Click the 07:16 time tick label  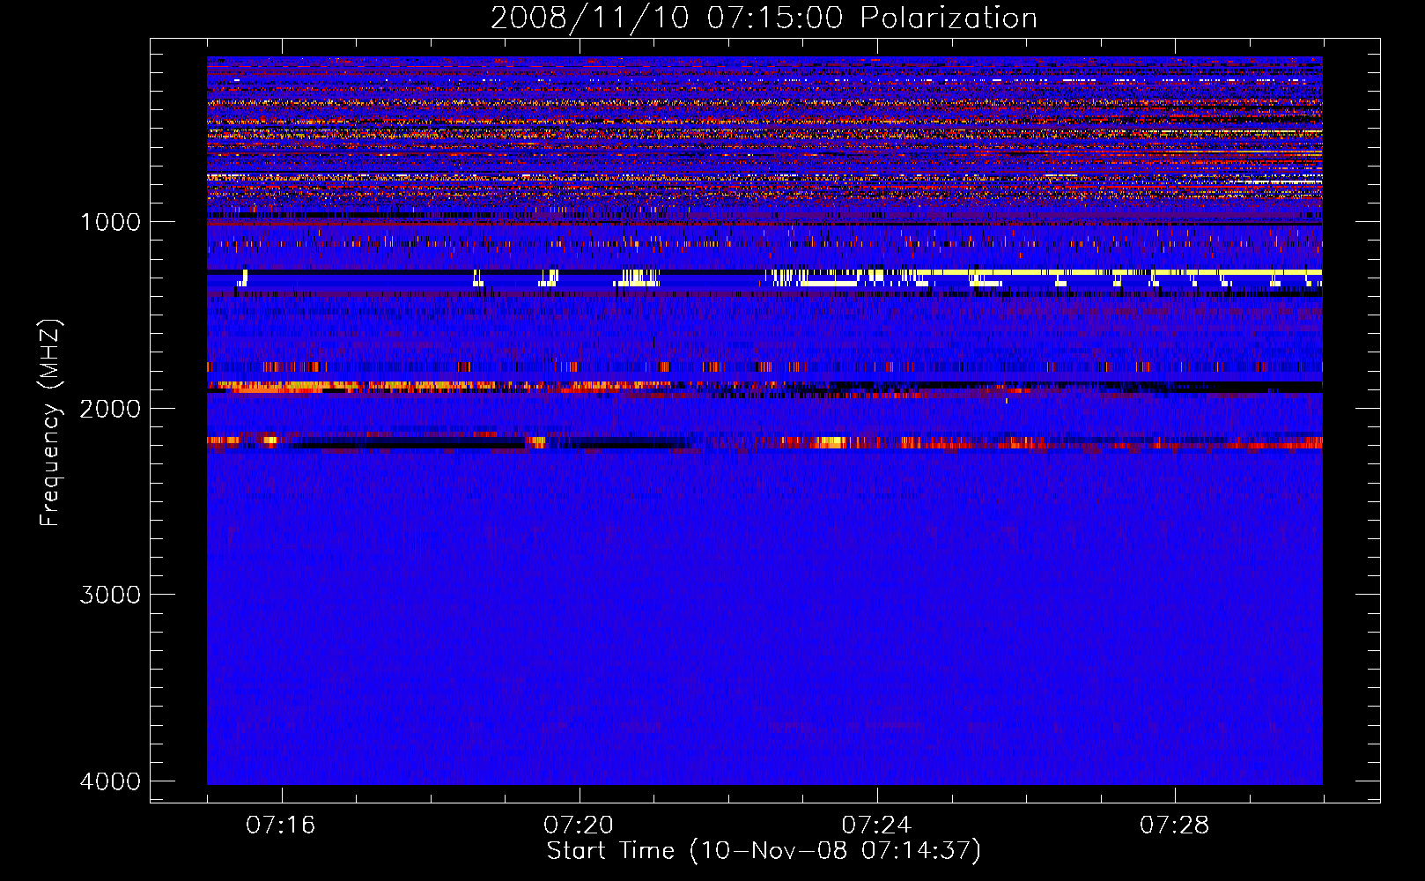[x=281, y=825]
